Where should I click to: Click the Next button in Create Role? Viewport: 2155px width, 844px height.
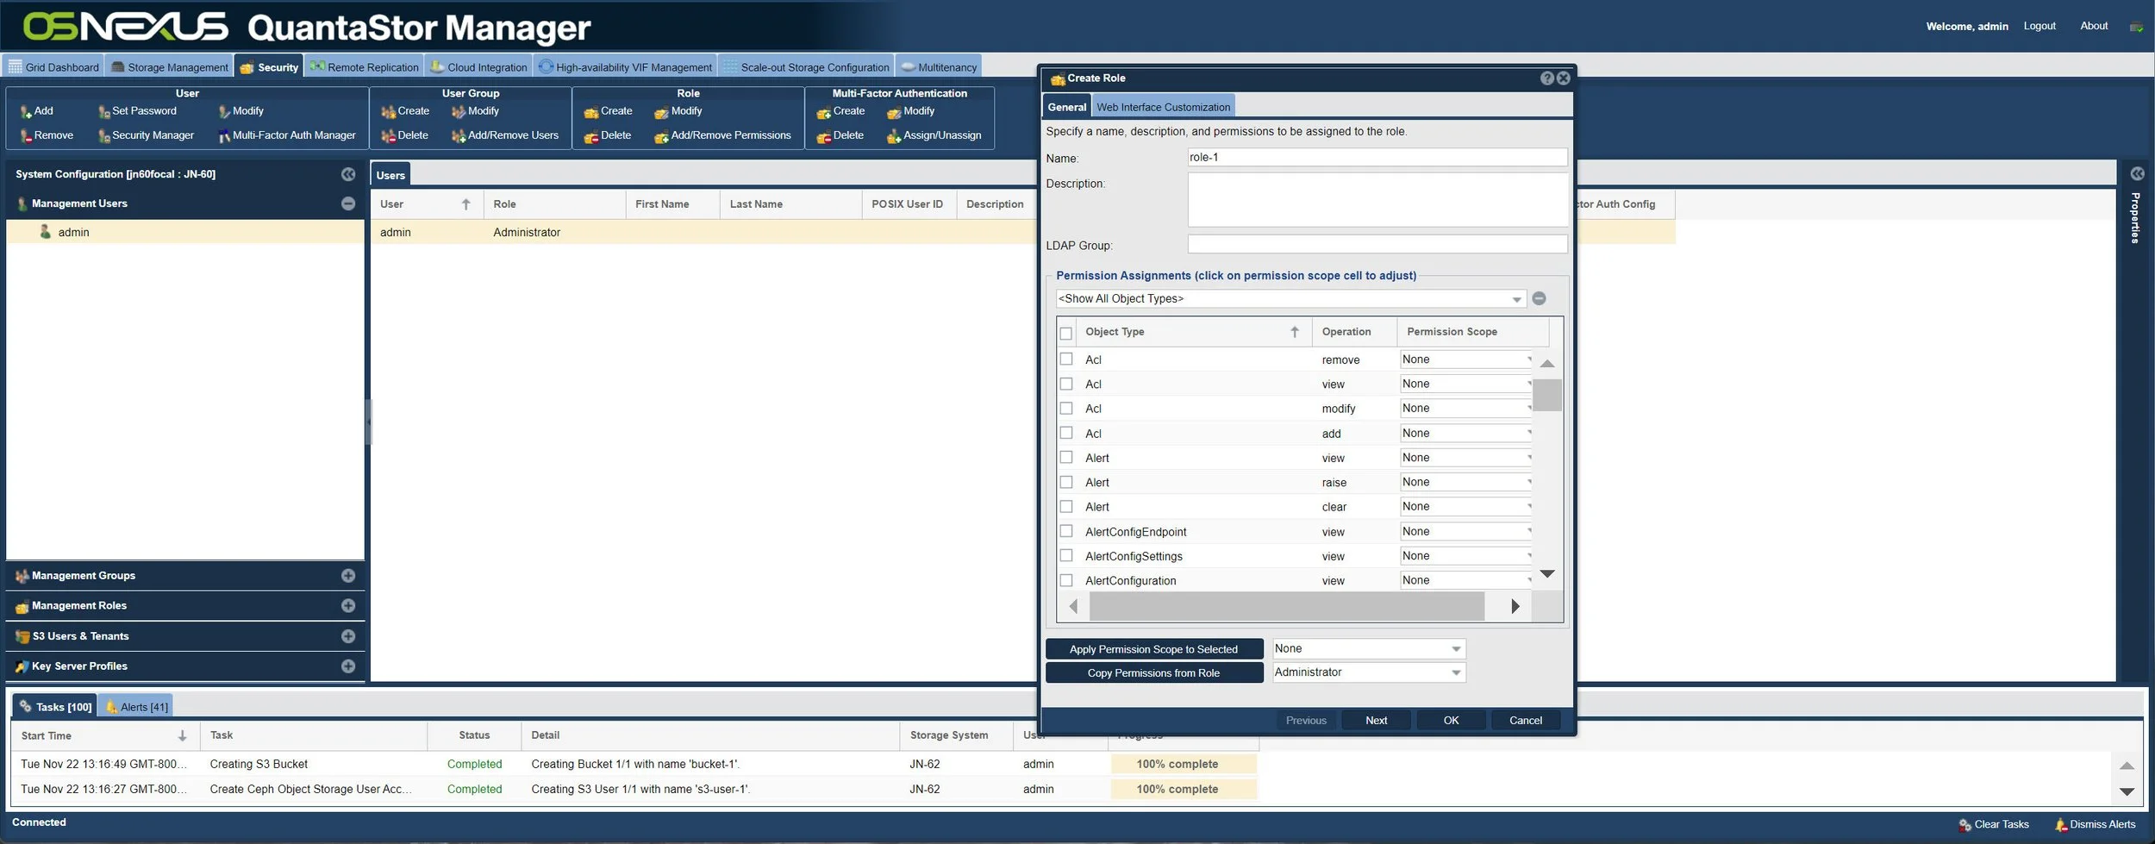[1376, 721]
